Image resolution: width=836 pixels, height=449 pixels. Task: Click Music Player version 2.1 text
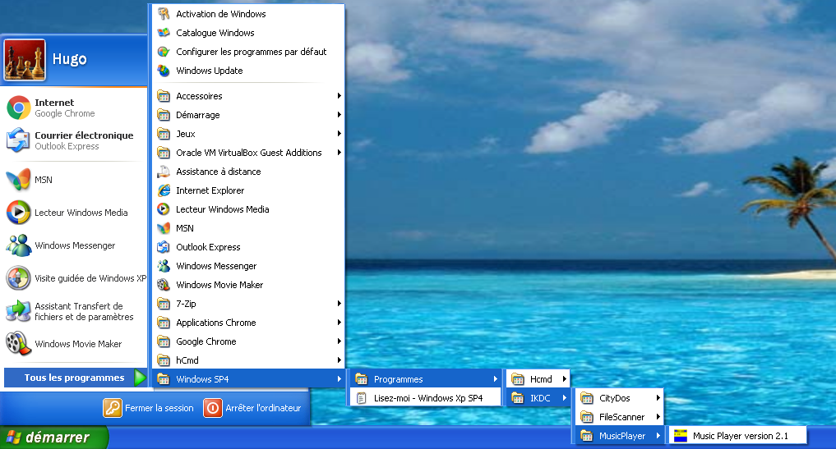pyautogui.click(x=740, y=436)
